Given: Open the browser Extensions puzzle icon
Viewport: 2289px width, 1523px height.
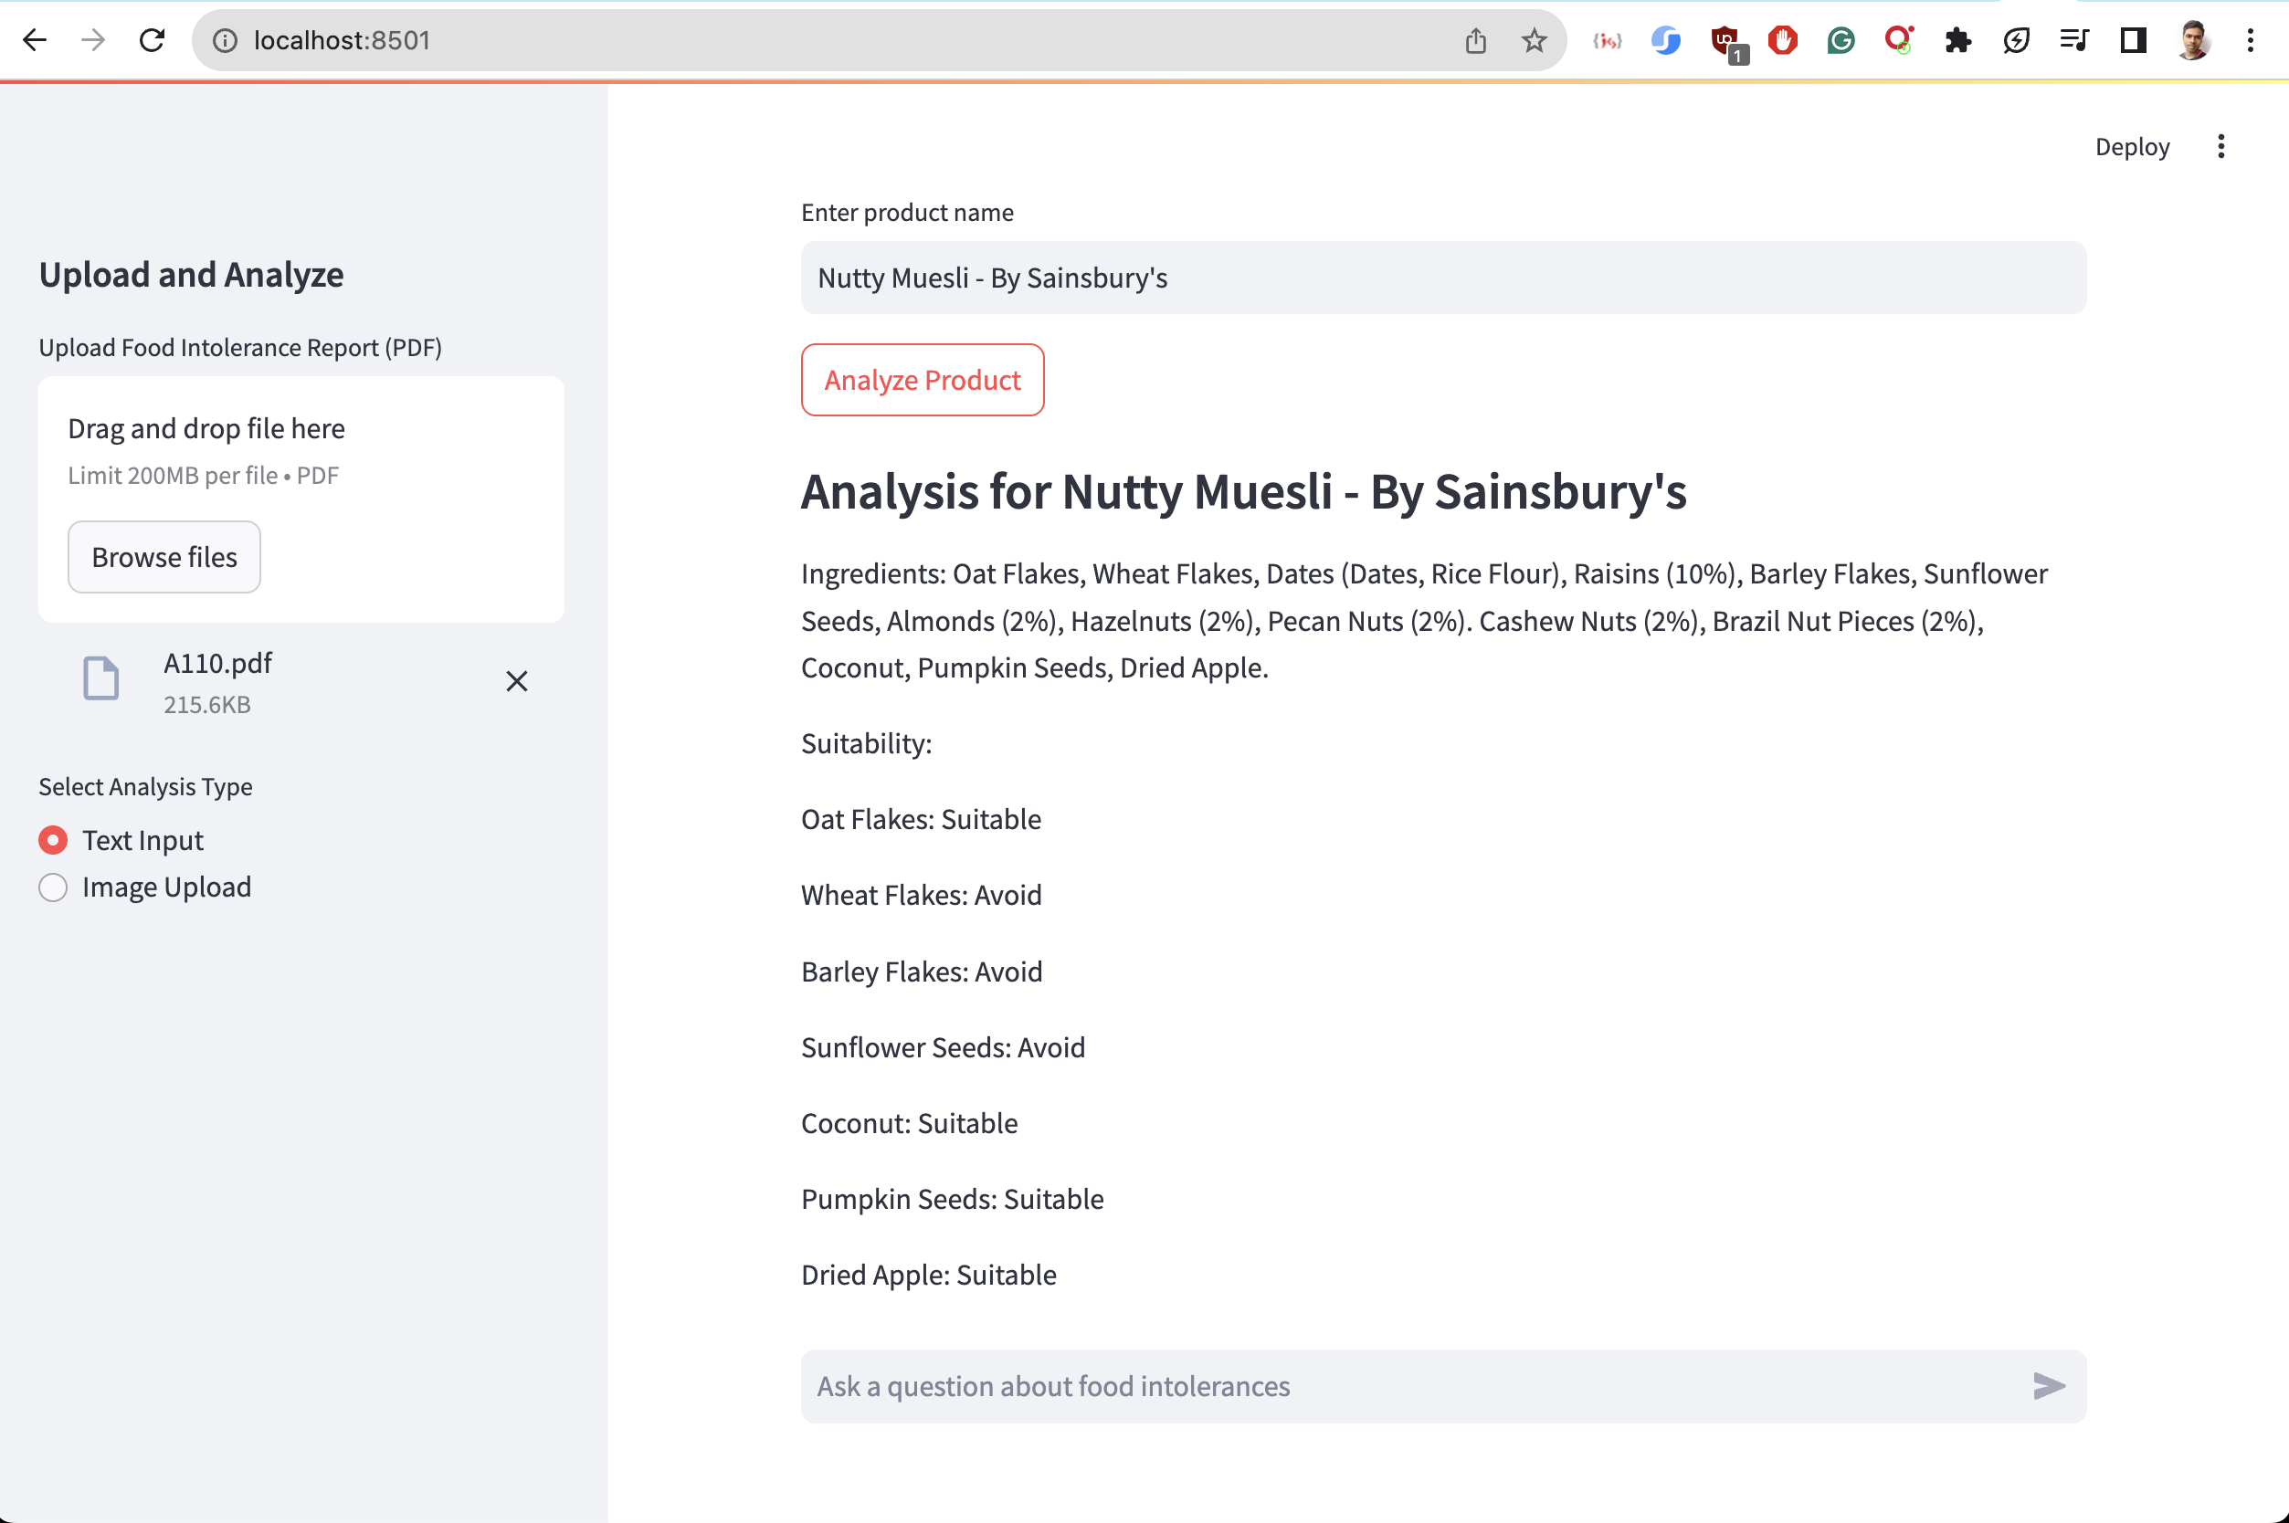Looking at the screenshot, I should (1957, 40).
